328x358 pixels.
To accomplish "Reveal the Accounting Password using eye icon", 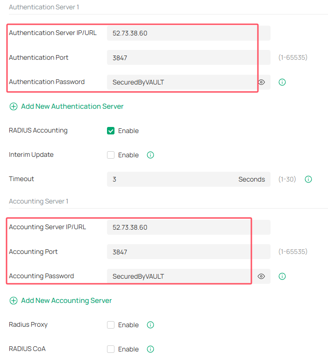I will pos(262,276).
